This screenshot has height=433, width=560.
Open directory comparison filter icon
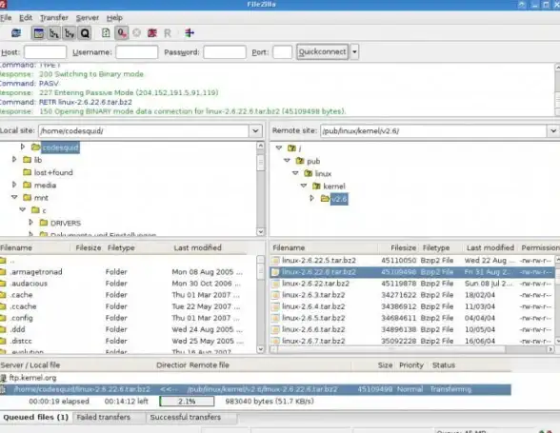coord(190,33)
